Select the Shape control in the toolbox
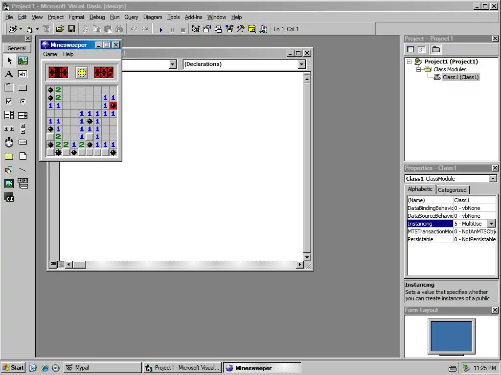Image resolution: width=501 pixels, height=375 pixels. click(x=9, y=169)
